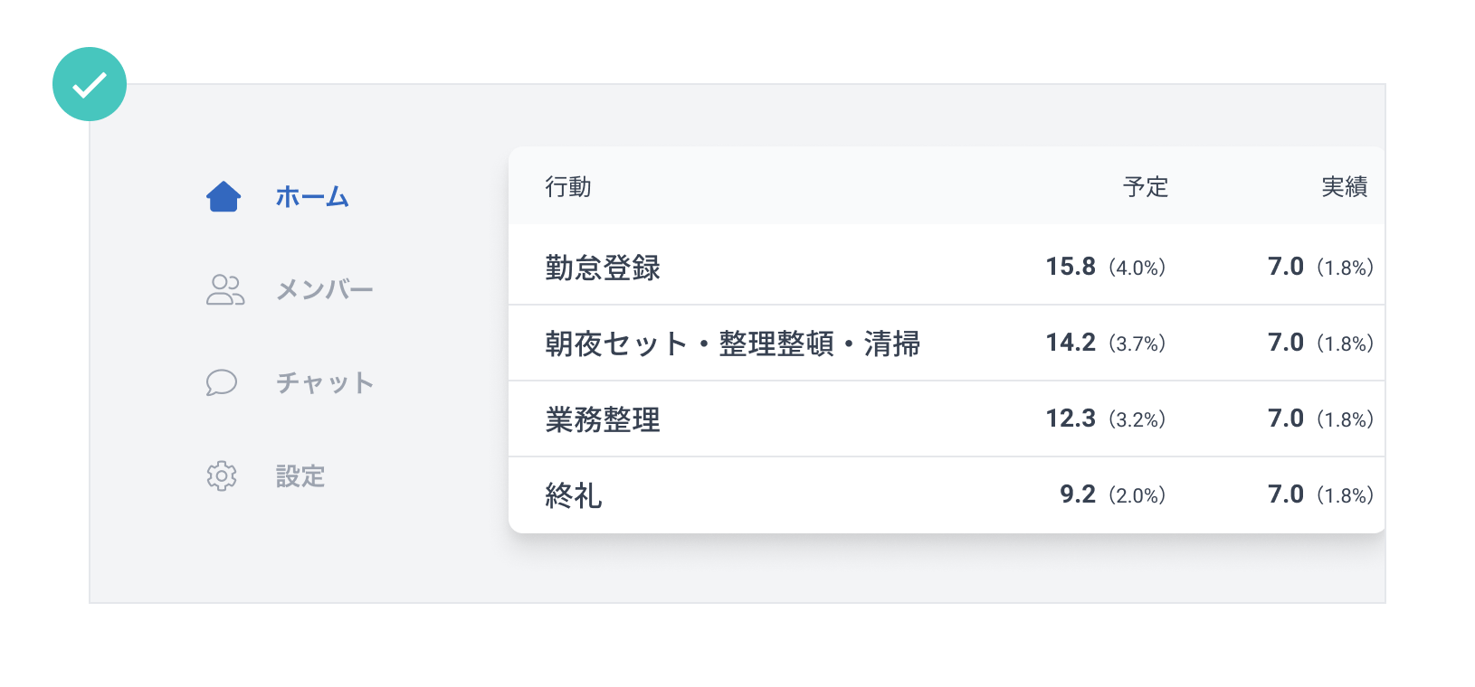Click the green checkmark badge

pos(89,83)
